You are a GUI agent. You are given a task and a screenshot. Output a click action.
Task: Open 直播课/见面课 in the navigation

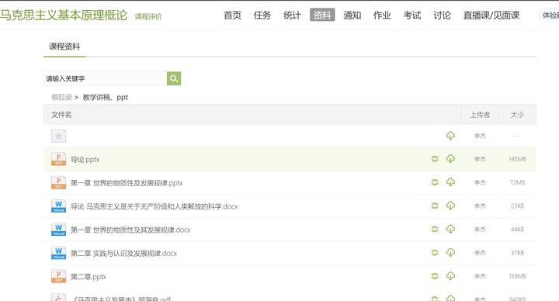491,16
